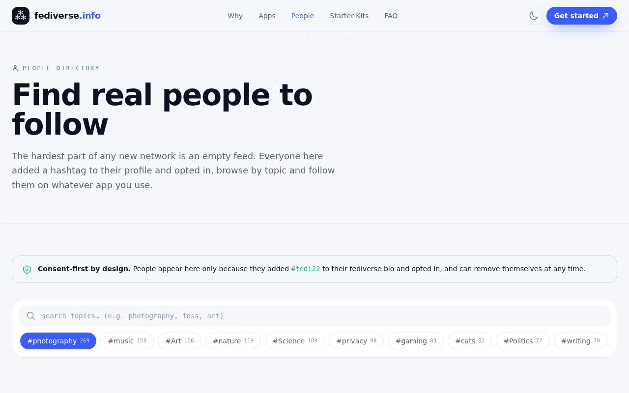The image size is (629, 393).
Task: Click the fediverse.info site name
Action: tap(67, 16)
